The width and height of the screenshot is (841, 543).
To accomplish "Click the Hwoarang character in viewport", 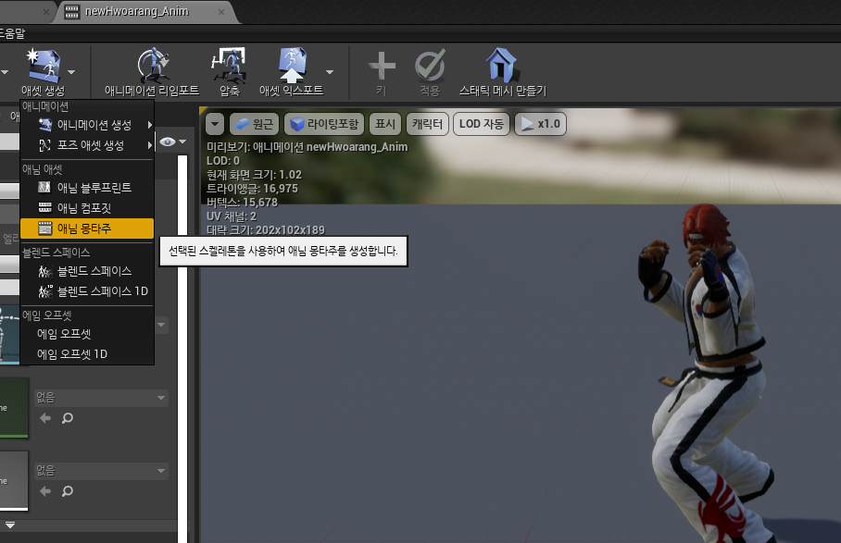I will coord(708,375).
